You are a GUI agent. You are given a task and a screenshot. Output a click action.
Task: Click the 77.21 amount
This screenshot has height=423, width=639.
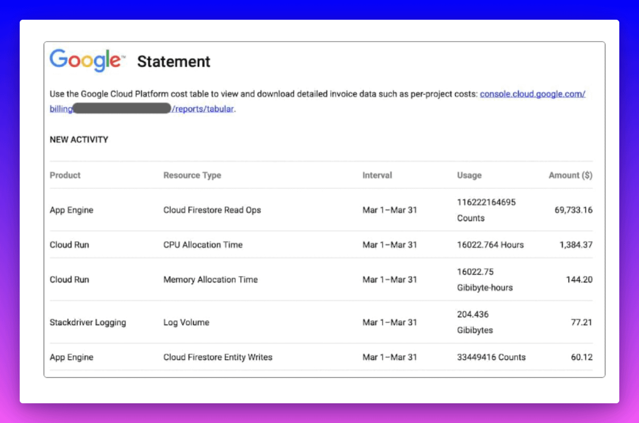[x=582, y=322]
